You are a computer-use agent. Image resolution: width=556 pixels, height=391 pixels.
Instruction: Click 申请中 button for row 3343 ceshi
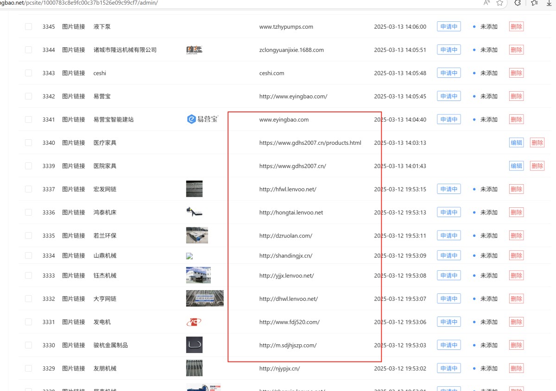coord(449,73)
